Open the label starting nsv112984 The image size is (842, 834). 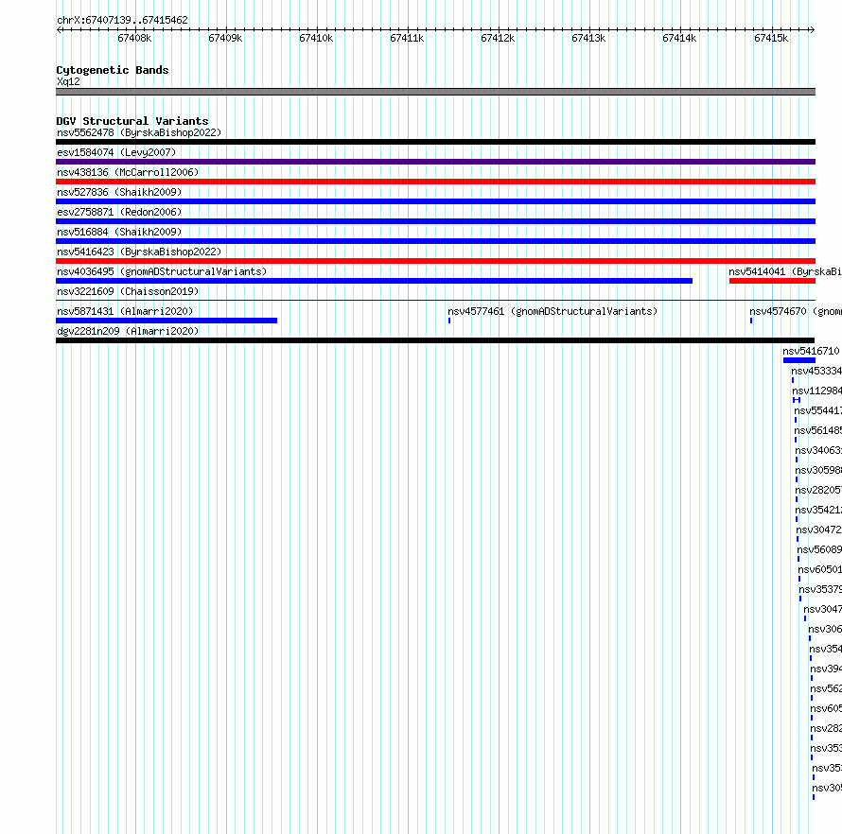point(816,391)
